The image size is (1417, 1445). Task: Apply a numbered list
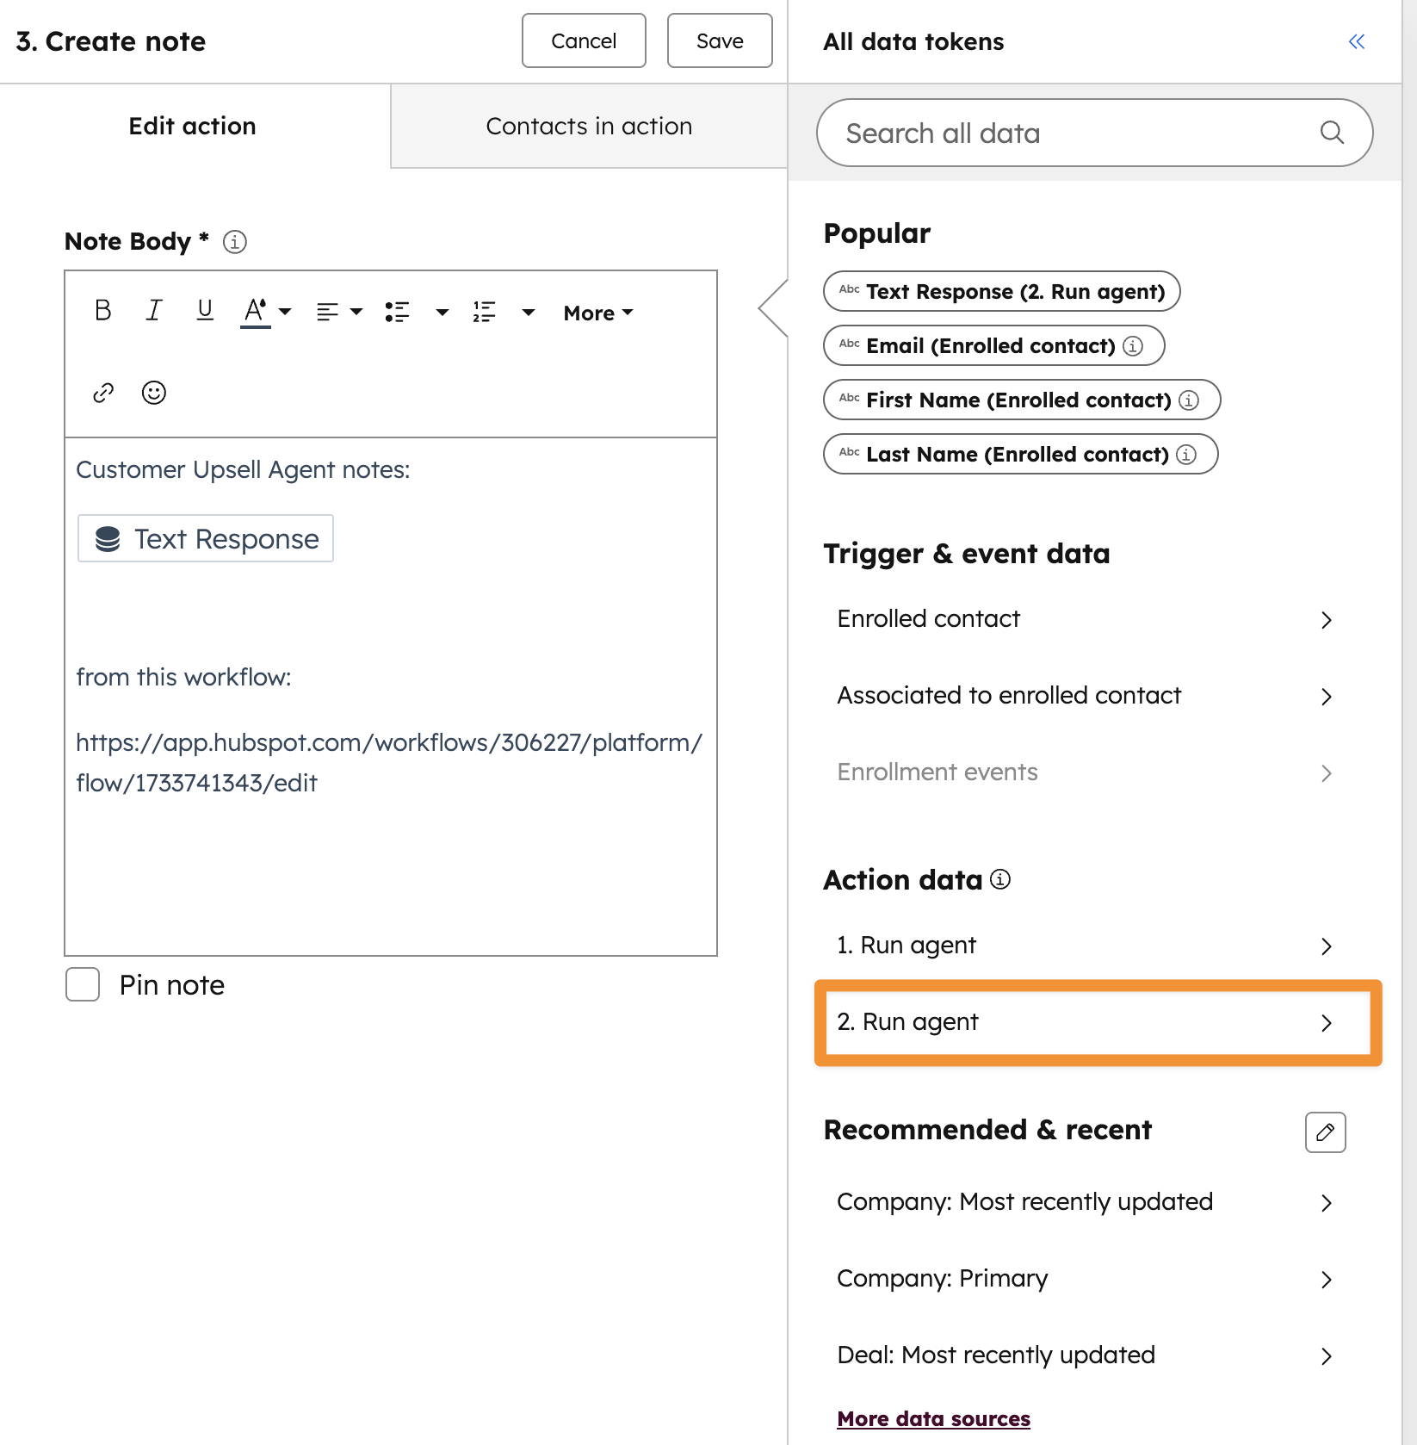click(484, 312)
